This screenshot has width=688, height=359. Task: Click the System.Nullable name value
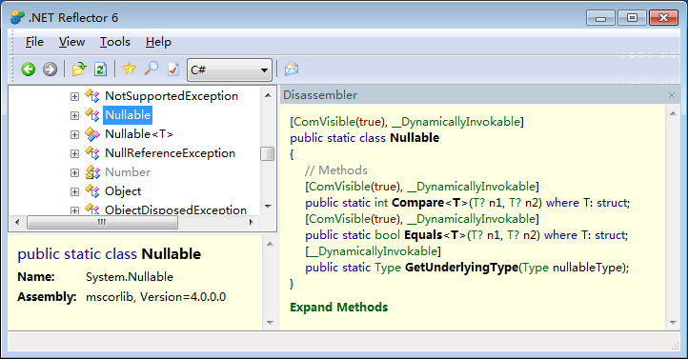pyautogui.click(x=130, y=277)
